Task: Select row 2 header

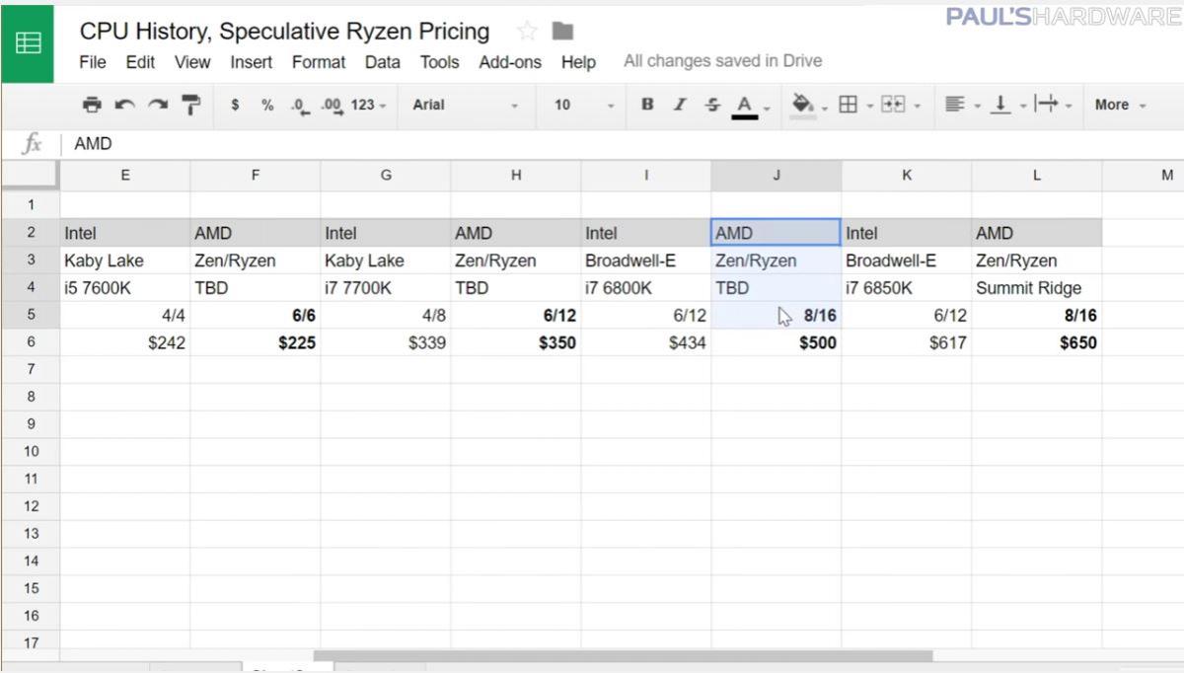Action: (x=31, y=233)
